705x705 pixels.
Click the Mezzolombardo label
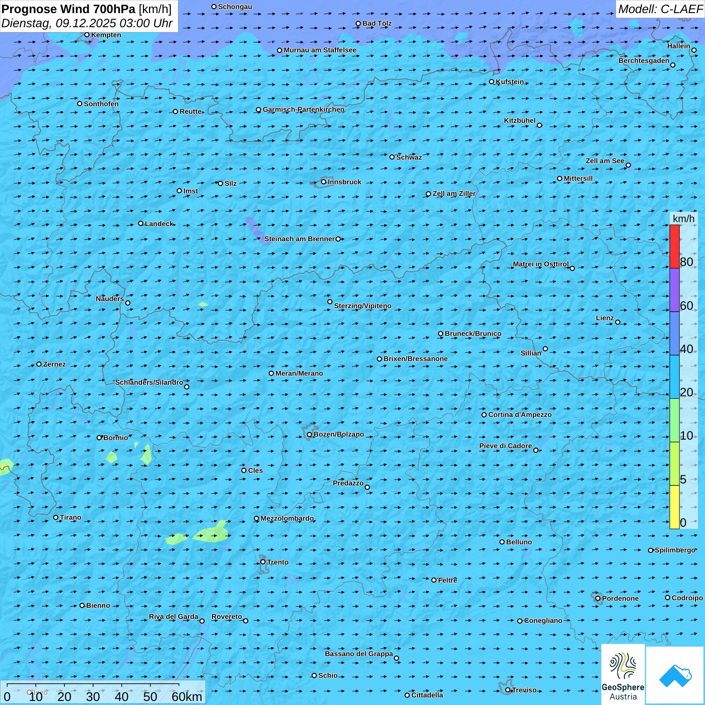pyautogui.click(x=287, y=518)
